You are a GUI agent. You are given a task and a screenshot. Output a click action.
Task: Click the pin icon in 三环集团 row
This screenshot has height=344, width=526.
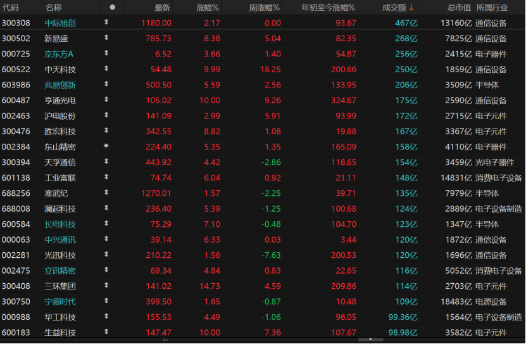(x=106, y=285)
